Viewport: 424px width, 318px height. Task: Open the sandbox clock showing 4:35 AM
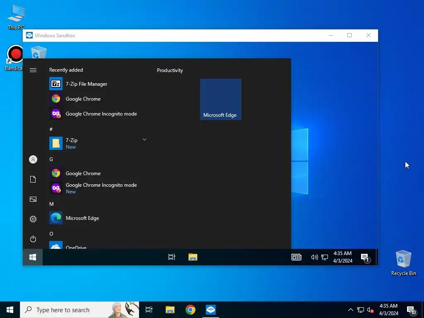click(342, 257)
